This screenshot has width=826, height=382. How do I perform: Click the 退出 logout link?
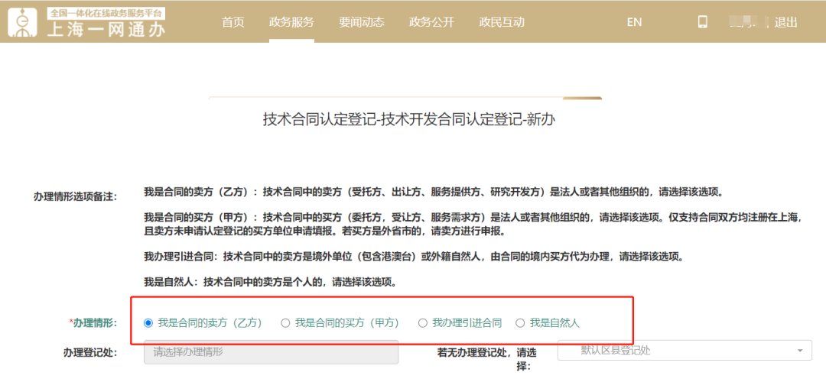pos(786,22)
